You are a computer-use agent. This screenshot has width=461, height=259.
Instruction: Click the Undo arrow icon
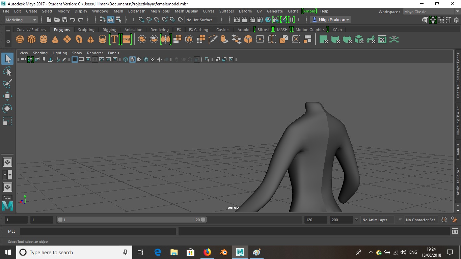73,20
